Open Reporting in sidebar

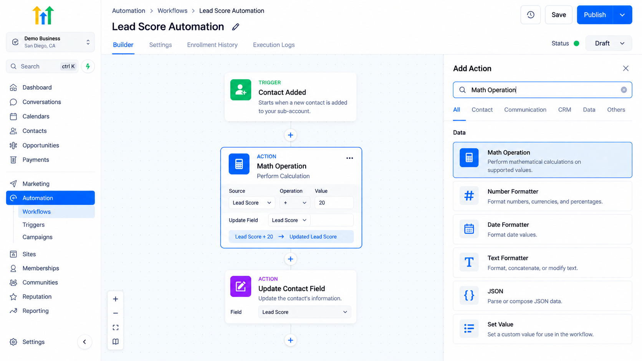click(x=35, y=311)
